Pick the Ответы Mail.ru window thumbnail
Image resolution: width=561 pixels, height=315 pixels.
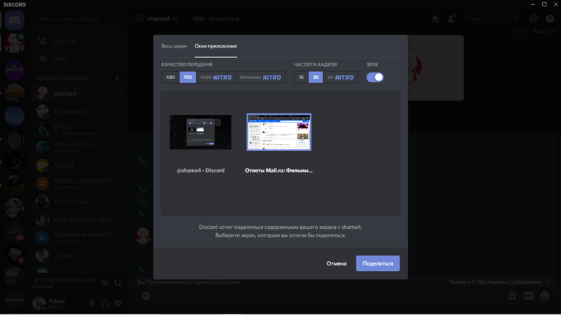[278, 132]
